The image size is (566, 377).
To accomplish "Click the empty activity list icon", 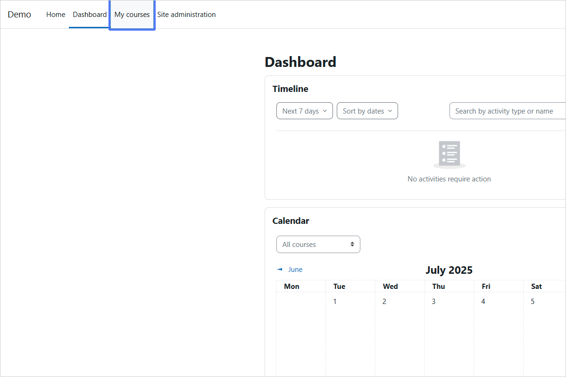I will [449, 155].
